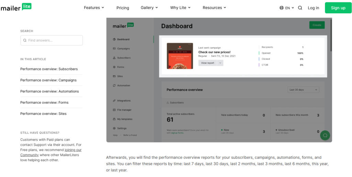Select Dashboard in the sidebar

pos(123,39)
